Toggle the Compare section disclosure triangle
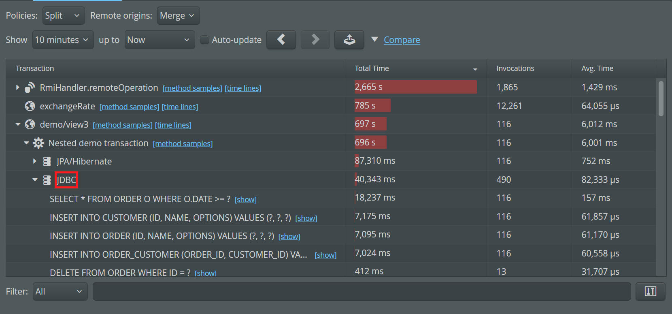The width and height of the screenshot is (672, 314). tap(375, 39)
